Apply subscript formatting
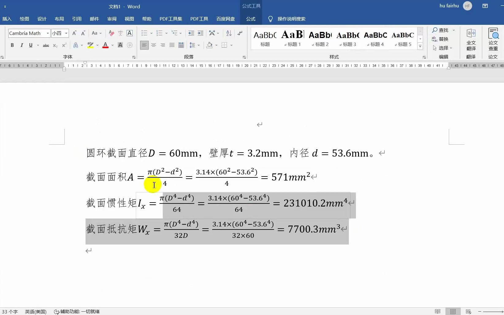Image resolution: width=504 pixels, height=315 pixels. click(x=55, y=45)
